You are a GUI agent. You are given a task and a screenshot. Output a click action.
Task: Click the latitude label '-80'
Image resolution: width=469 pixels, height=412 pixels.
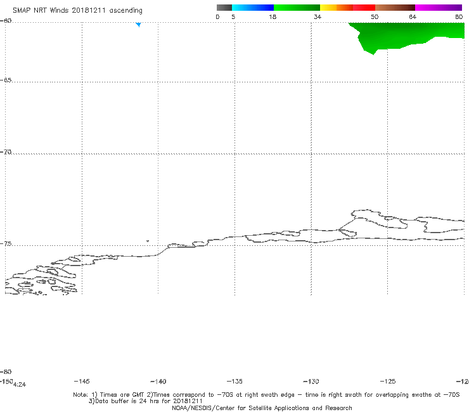6,371
